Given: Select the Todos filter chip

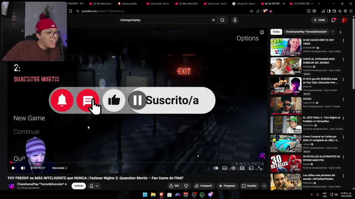Looking at the screenshot, I should click(x=276, y=32).
